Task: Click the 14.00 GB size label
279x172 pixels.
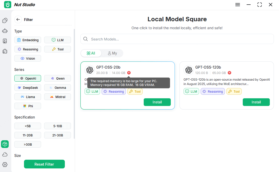Action: coord(119,73)
